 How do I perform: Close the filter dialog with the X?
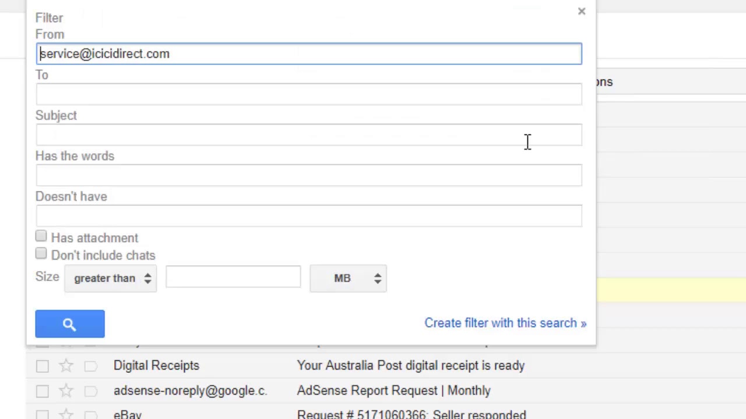(581, 11)
